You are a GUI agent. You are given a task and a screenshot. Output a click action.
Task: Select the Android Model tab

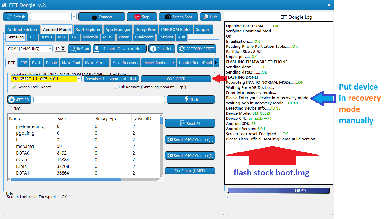coord(57,29)
